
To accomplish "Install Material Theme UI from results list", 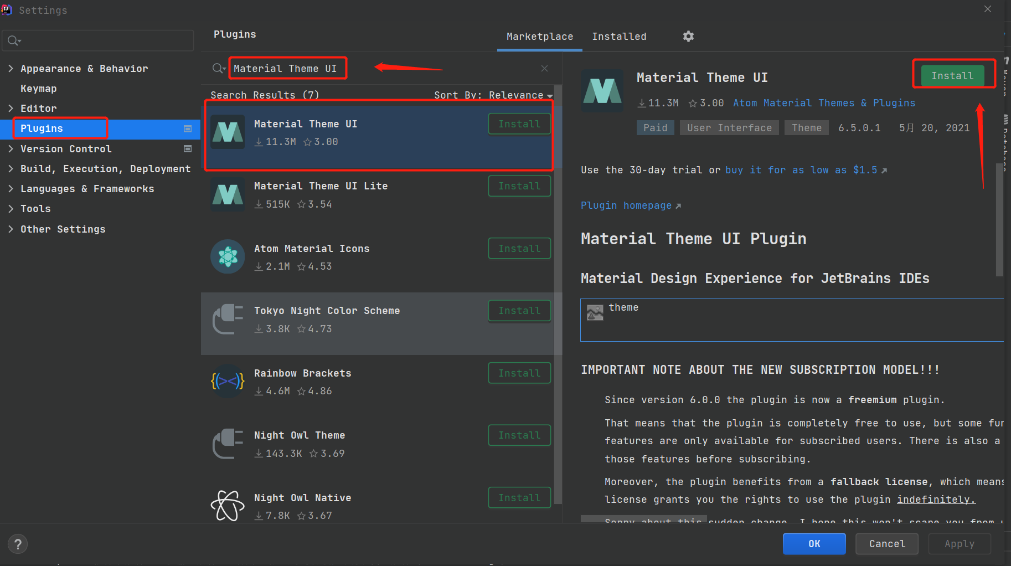I will [x=519, y=124].
